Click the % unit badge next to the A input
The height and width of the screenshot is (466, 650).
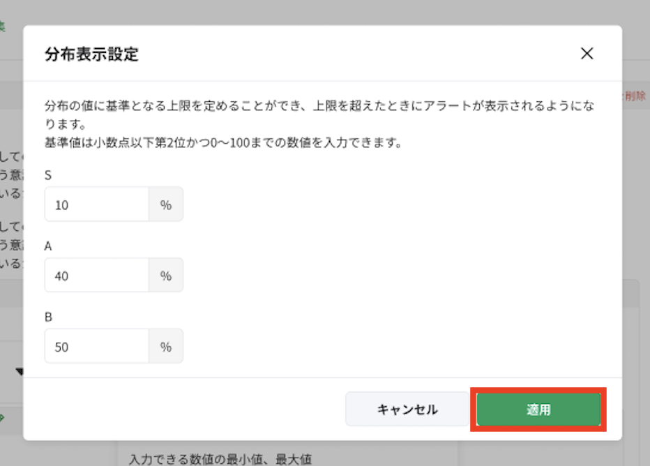(166, 275)
